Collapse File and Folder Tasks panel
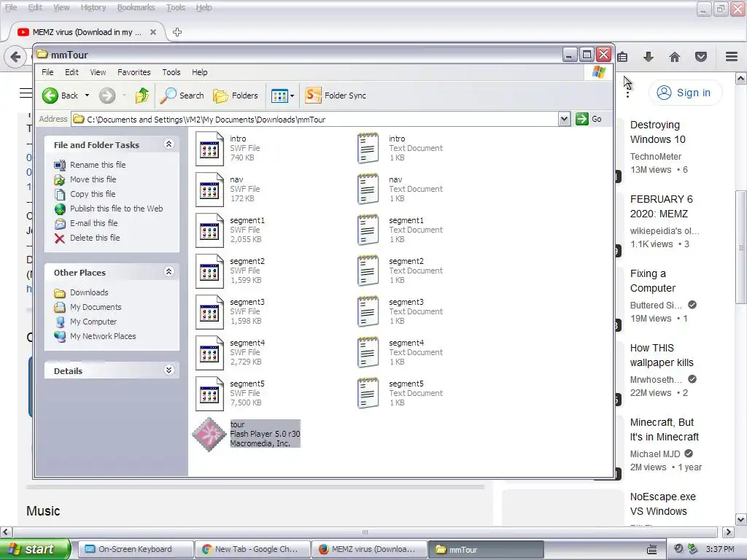 169,144
